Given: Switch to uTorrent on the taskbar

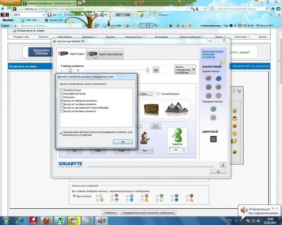Looking at the screenshot, I should pos(61,220).
